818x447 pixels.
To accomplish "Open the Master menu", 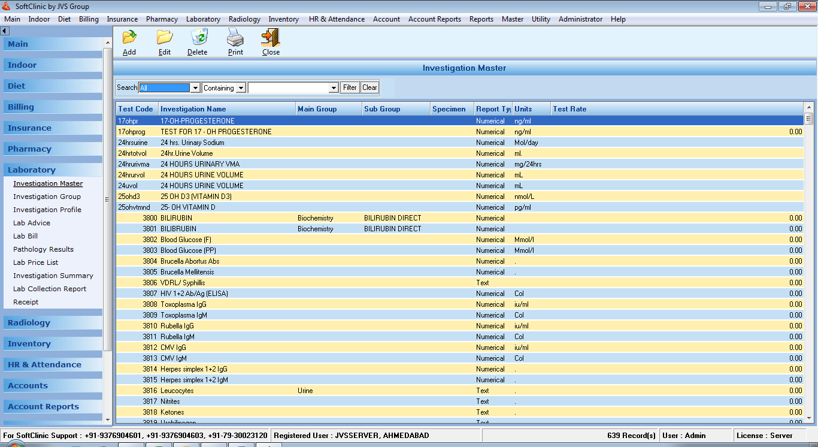I will click(x=512, y=19).
